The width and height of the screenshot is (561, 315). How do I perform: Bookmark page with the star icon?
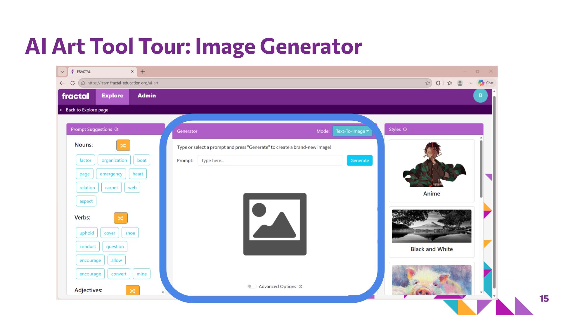pyautogui.click(x=428, y=83)
